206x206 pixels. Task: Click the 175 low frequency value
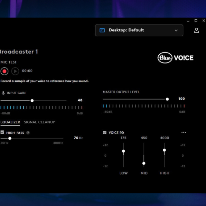(x=124, y=138)
